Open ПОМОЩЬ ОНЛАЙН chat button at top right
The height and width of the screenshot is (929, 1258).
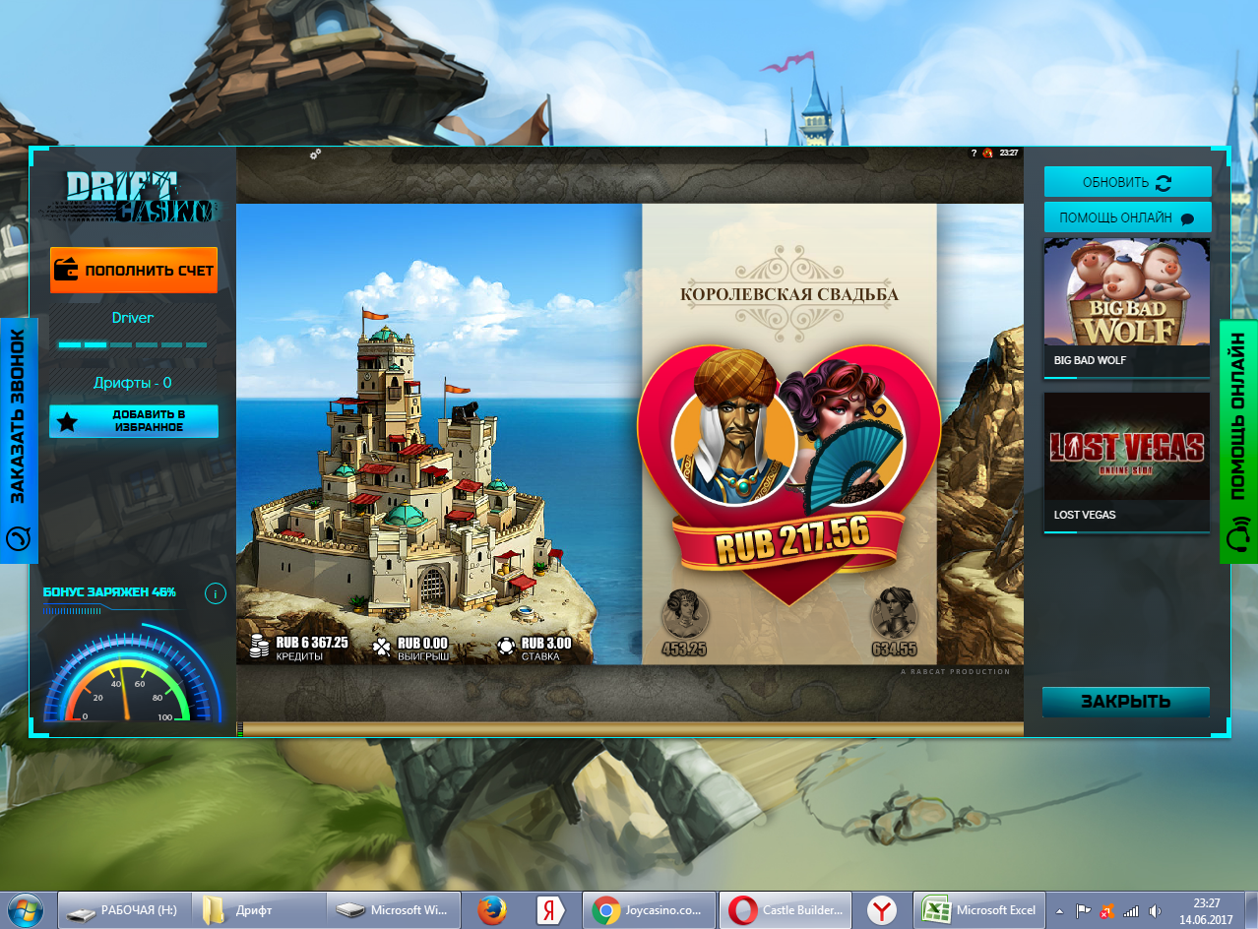1127,217
